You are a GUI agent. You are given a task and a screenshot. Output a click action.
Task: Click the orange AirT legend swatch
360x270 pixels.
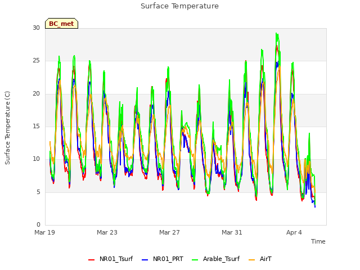click(252, 260)
